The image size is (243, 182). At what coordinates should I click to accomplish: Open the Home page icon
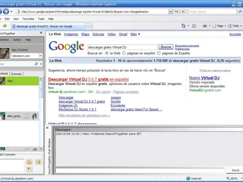(x=183, y=26)
